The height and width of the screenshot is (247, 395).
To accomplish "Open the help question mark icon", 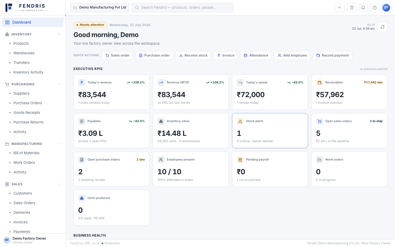I will (375, 8).
